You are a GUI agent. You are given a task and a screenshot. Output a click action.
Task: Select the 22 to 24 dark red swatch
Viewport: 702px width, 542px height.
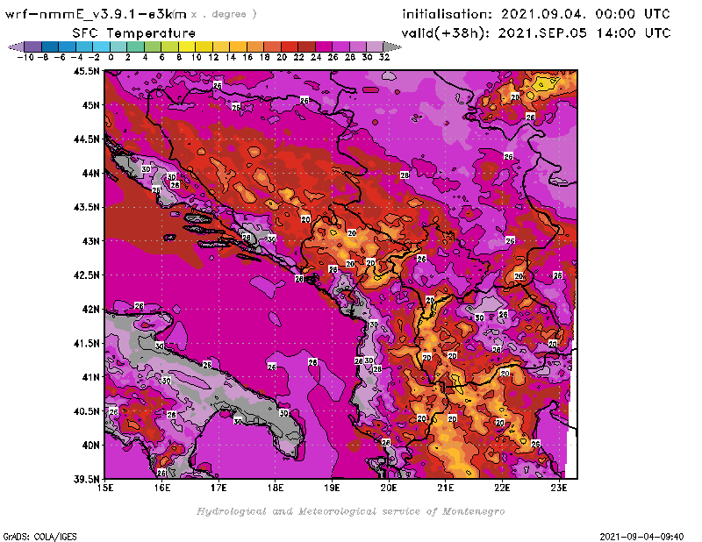click(306, 47)
